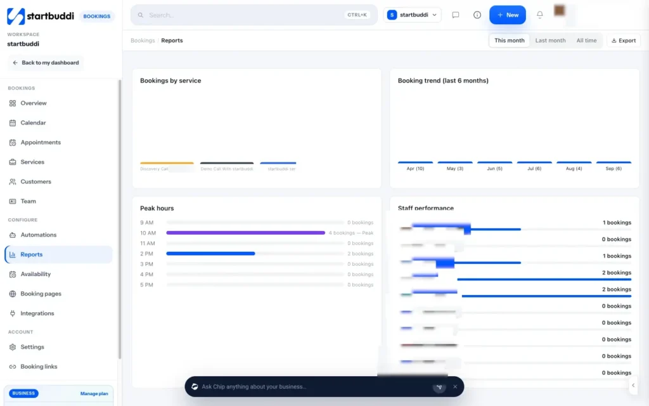
Task: Click the Team ID-card icon
Action: coord(13,201)
